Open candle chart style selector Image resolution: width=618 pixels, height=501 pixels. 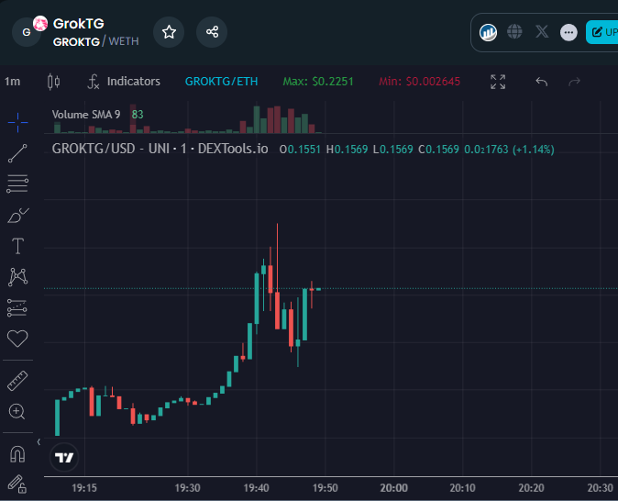(53, 82)
